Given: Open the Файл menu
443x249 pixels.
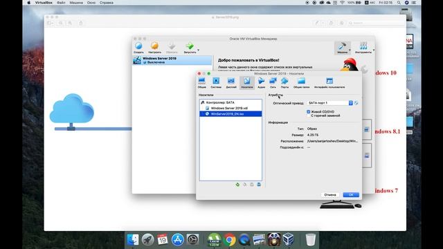Looking at the screenshot, I should (x=61, y=3).
